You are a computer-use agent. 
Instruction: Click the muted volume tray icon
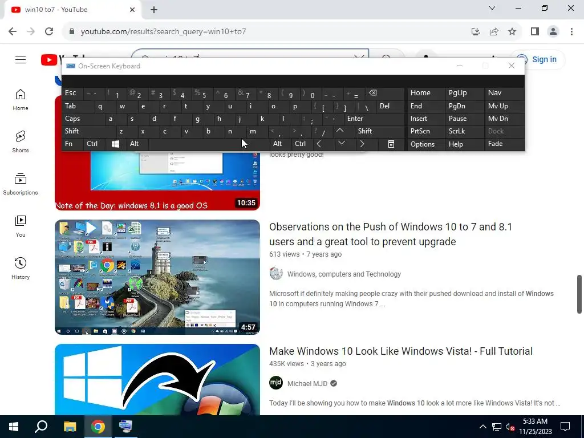510,427
